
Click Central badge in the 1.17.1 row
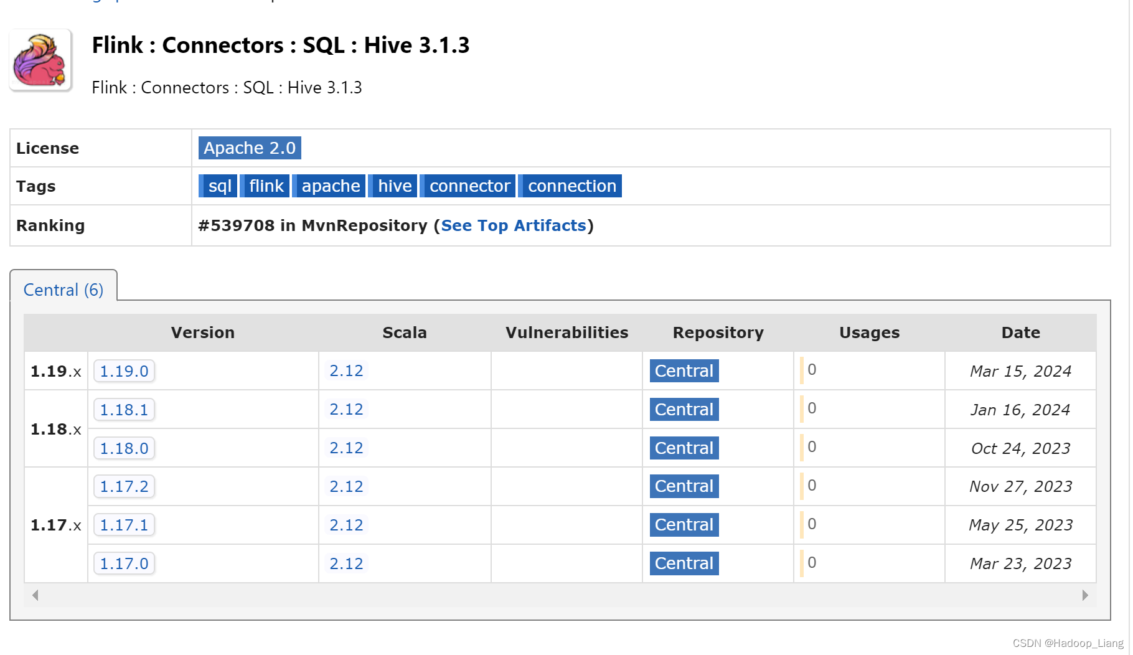click(x=684, y=525)
